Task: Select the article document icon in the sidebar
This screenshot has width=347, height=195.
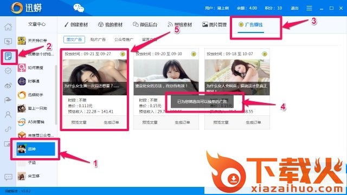Action: coord(8,56)
